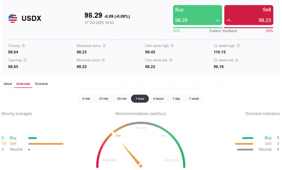Click the Traders' feedback label
Viewport: 282px width, 170px height.
click(223, 31)
